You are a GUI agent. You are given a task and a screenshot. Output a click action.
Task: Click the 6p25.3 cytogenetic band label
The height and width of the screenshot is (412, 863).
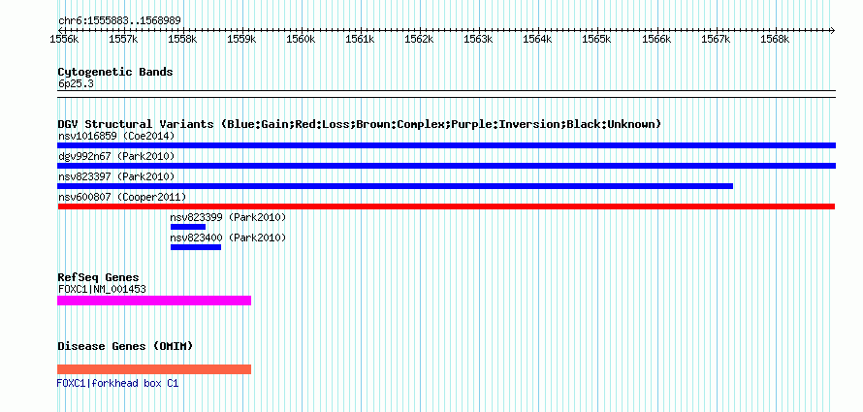[75, 83]
